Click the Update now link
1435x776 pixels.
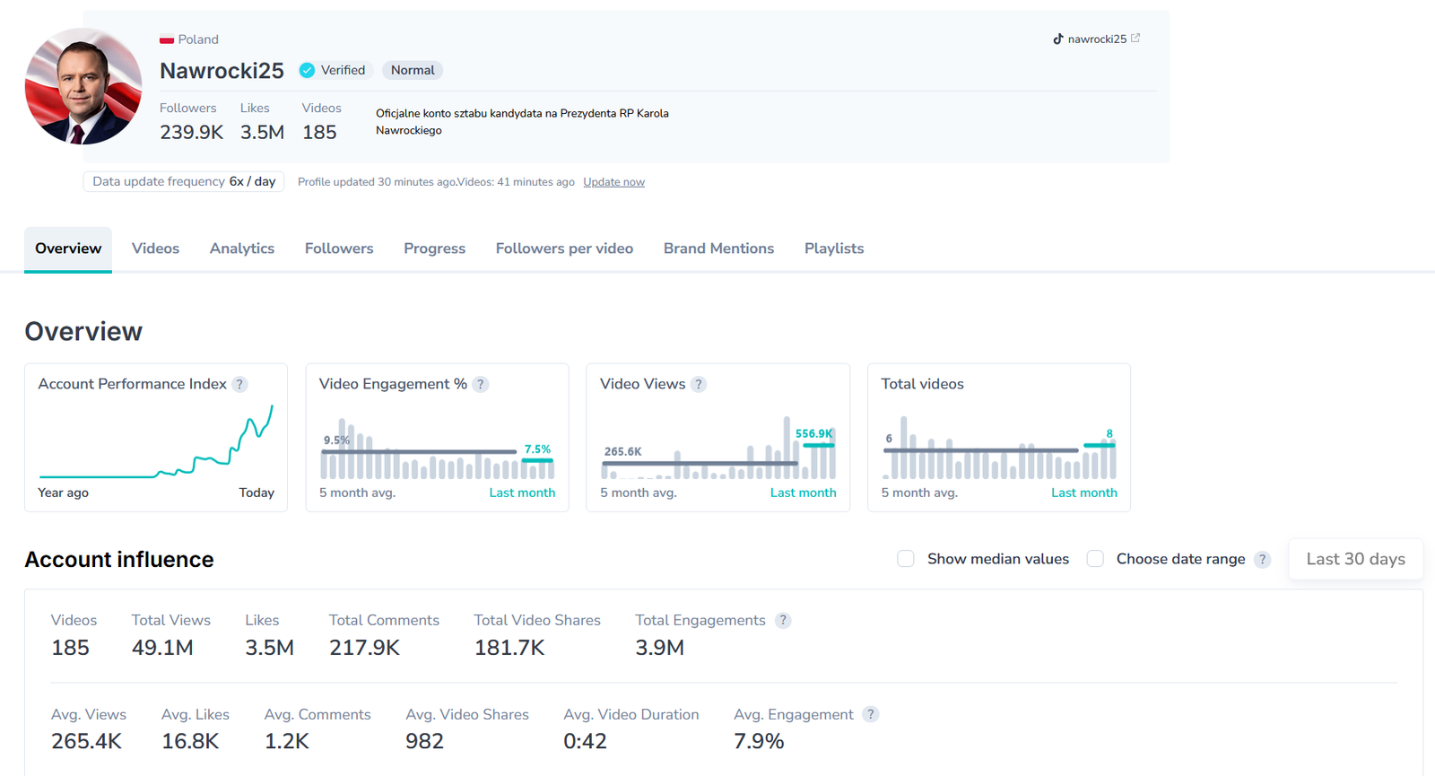click(x=613, y=182)
